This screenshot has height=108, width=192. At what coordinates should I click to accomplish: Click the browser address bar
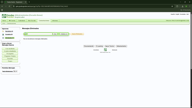pyautogui.click(x=93, y=6)
